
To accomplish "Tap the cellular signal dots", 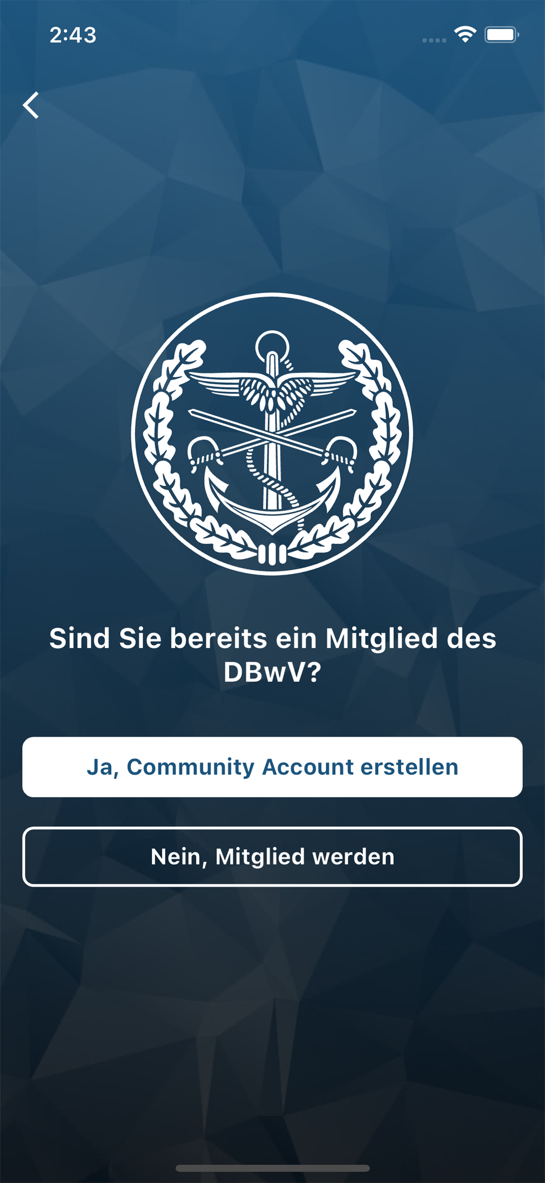I will (434, 41).
